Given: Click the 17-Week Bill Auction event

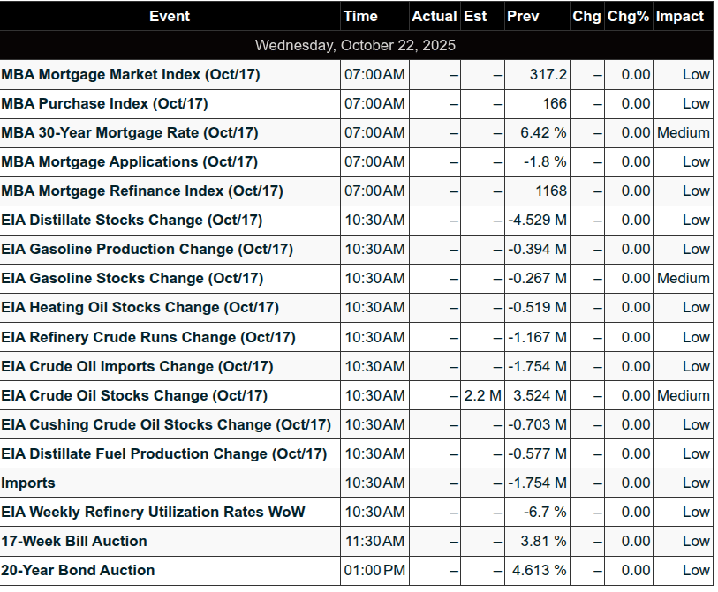Looking at the screenshot, I should click(x=74, y=541).
